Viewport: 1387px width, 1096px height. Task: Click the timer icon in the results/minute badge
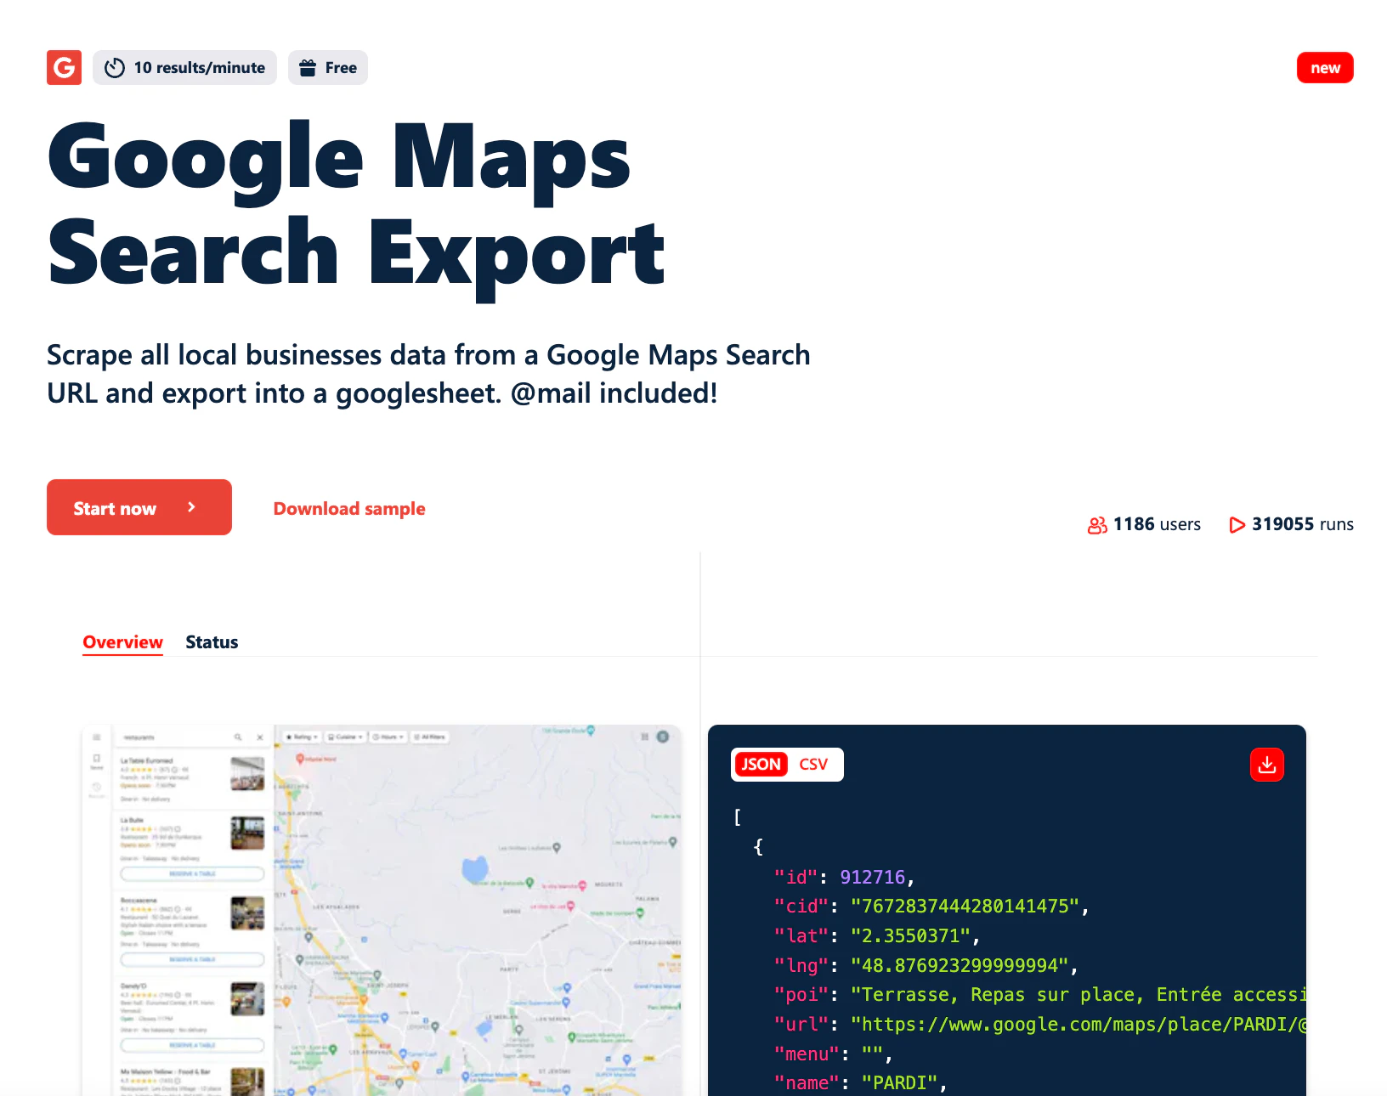coord(113,67)
